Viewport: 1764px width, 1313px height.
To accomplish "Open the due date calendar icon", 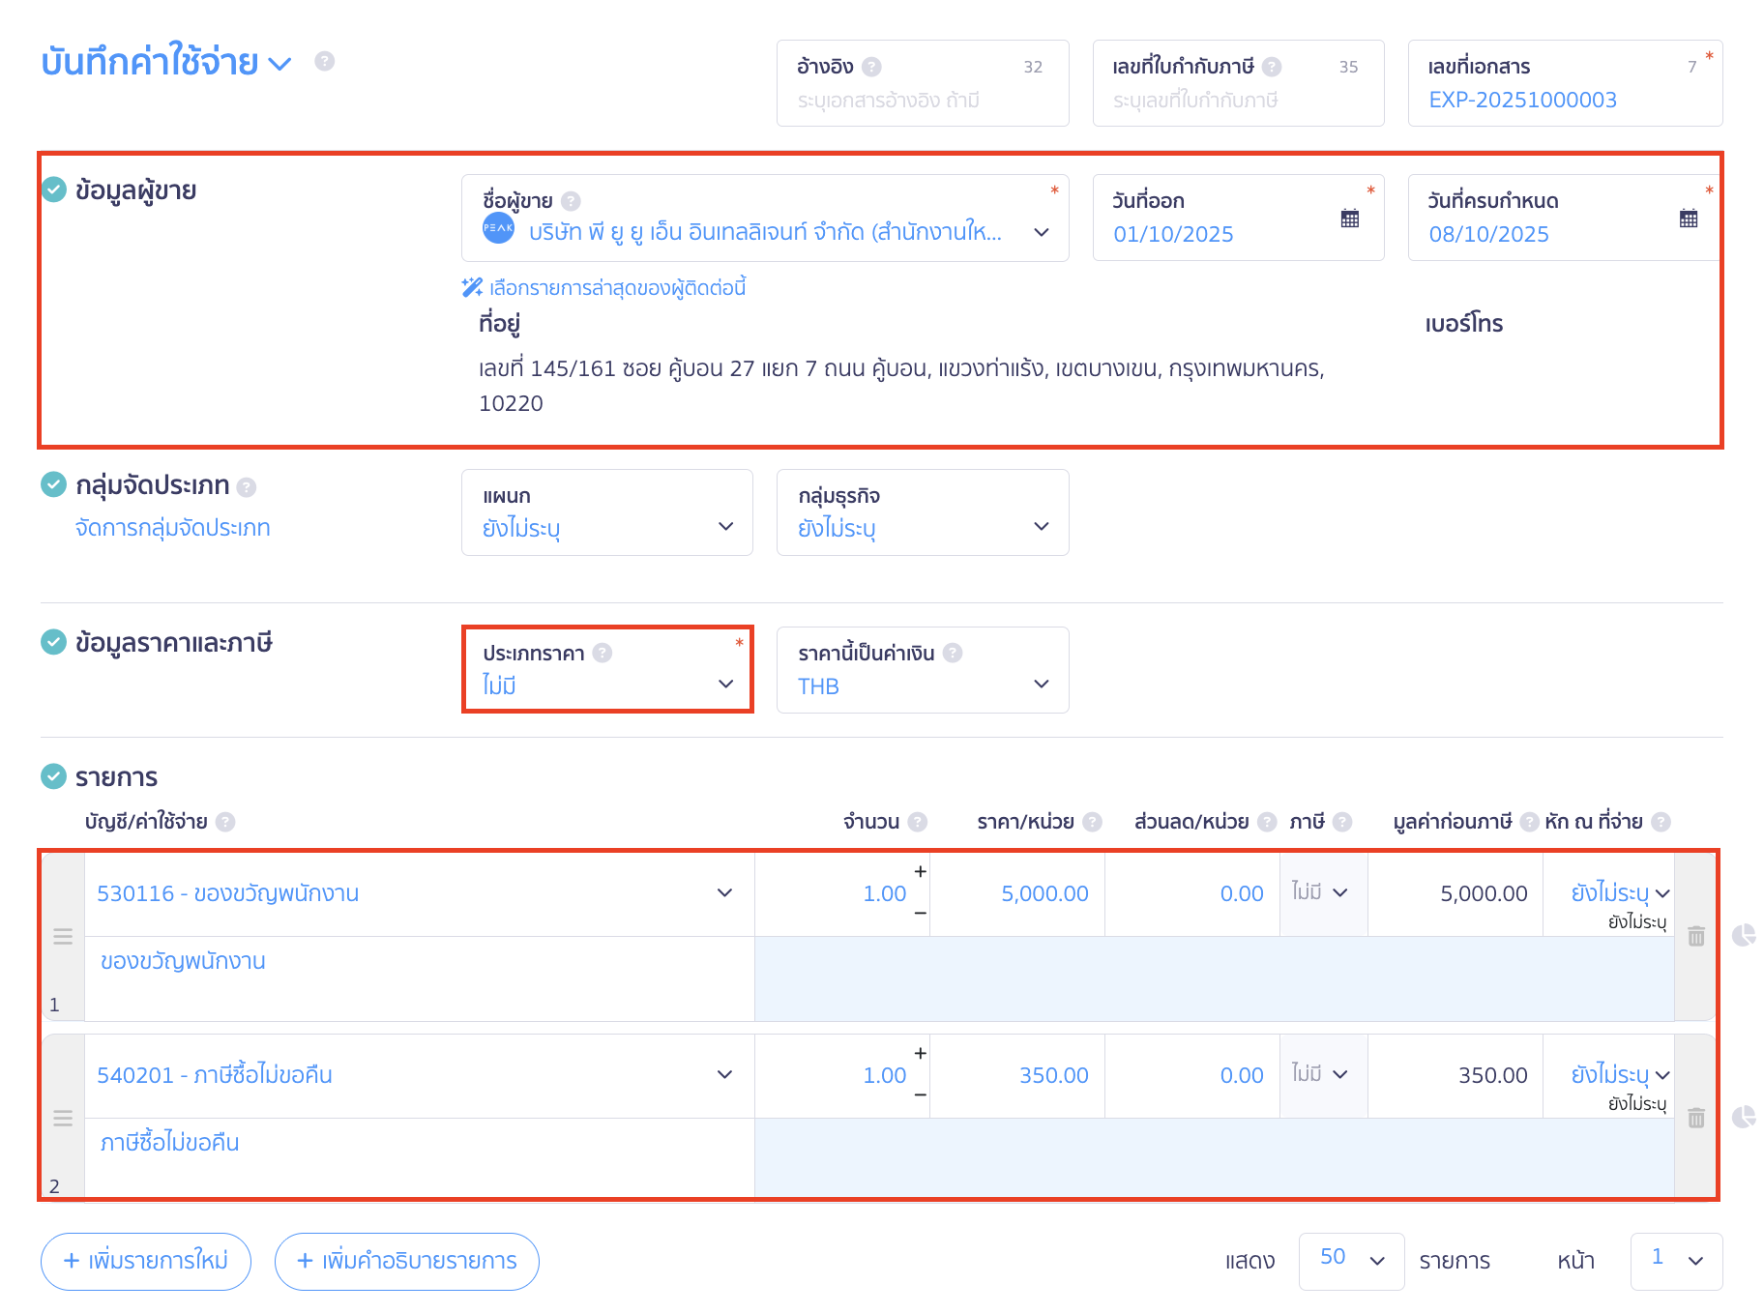I will tap(1688, 219).
